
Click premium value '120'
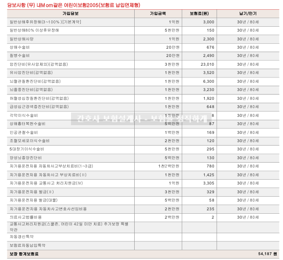pos(211,141)
